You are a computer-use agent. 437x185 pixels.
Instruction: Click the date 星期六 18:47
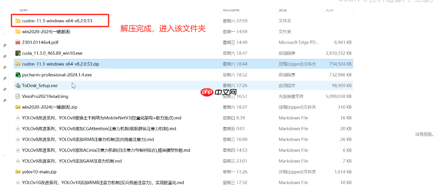click(x=235, y=53)
